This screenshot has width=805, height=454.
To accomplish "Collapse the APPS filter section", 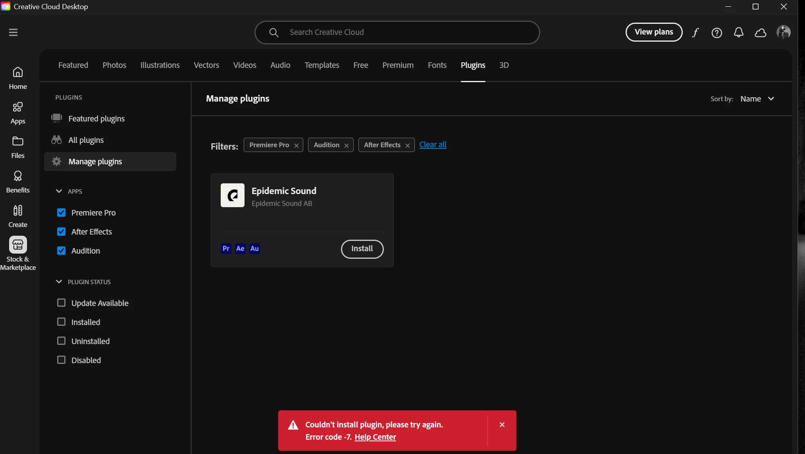I will [59, 191].
